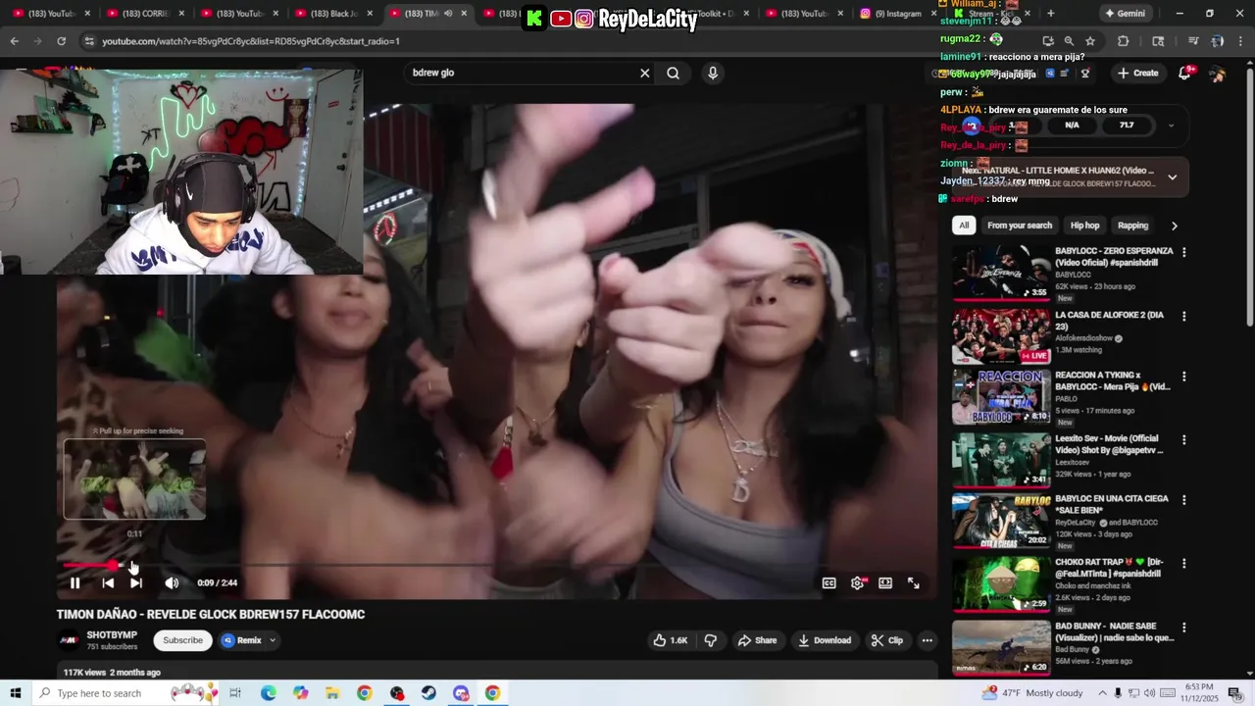Open BABYLOC EN UNA CITA CIEGA thumbnail
This screenshot has height=706, width=1255.
(x=1001, y=520)
